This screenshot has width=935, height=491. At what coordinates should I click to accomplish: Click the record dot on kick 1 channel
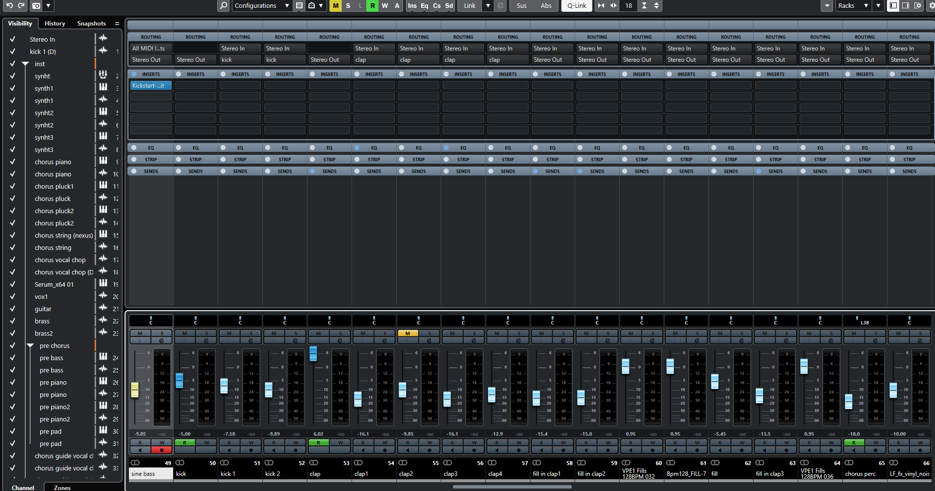click(251, 450)
